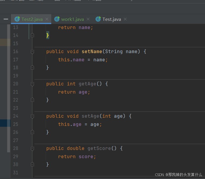Click gutter at line number 25

coord(16,124)
